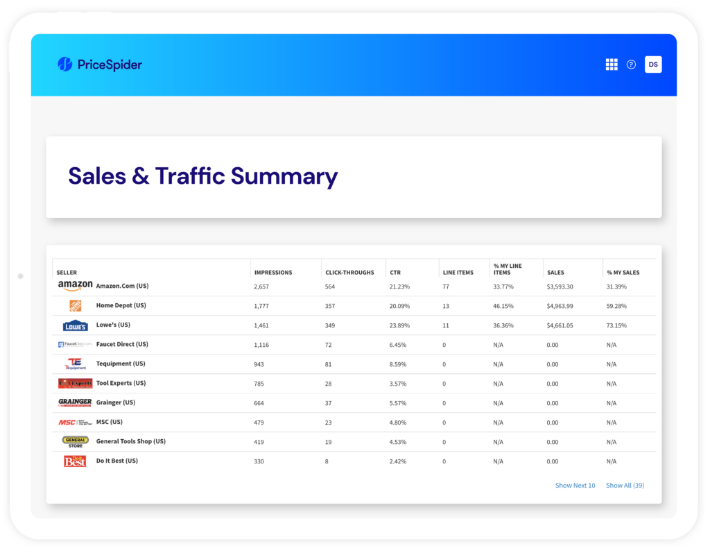This screenshot has height=555, width=710.
Task: Click the Show All (39) link
Action: (x=625, y=485)
